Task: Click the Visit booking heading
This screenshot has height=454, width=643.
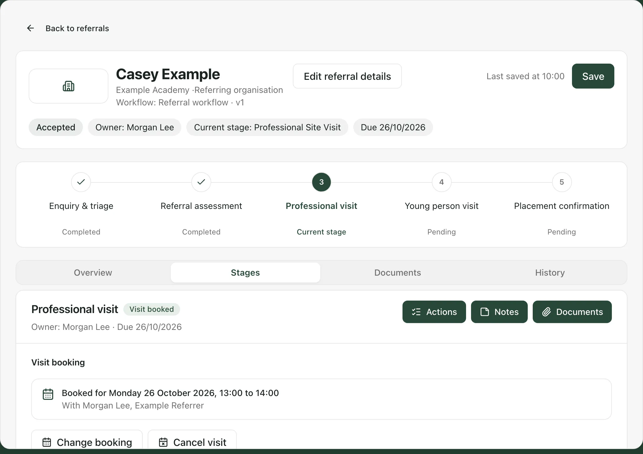Action: [x=58, y=362]
